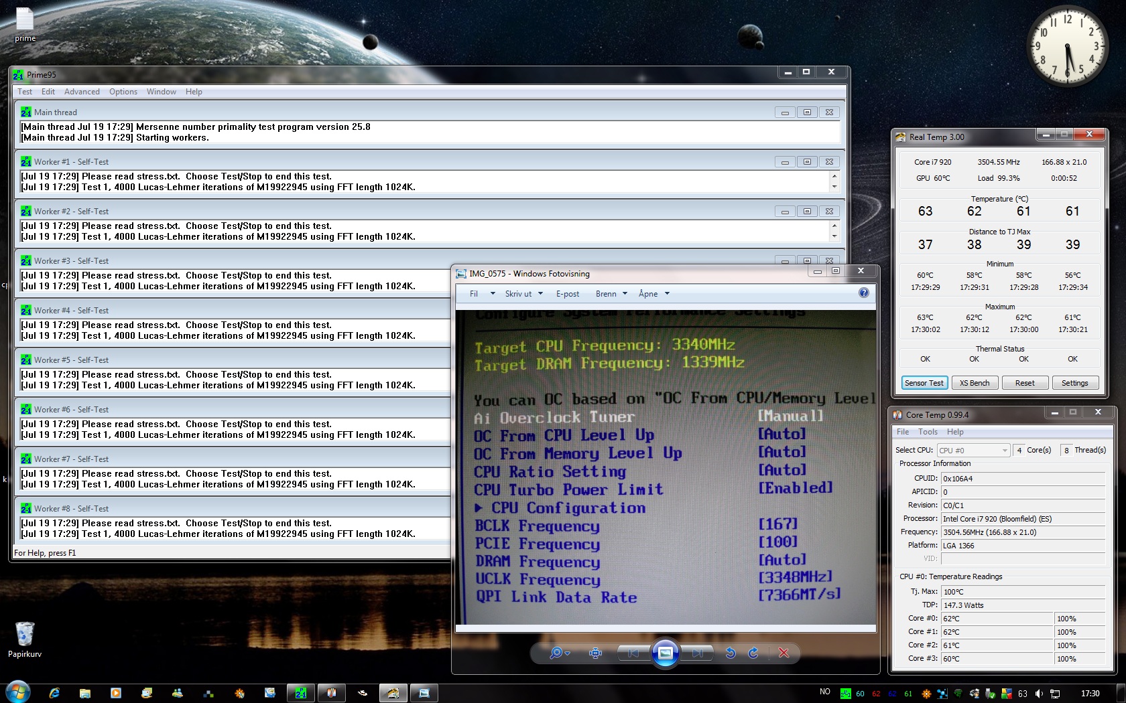Click the safely remove hardware tray icon

(991, 694)
